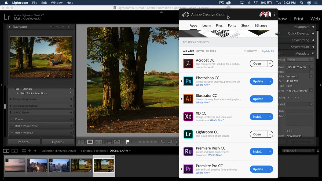Set the white pick flag in Lightroom
322x181 pixels.
[x=128, y=142]
